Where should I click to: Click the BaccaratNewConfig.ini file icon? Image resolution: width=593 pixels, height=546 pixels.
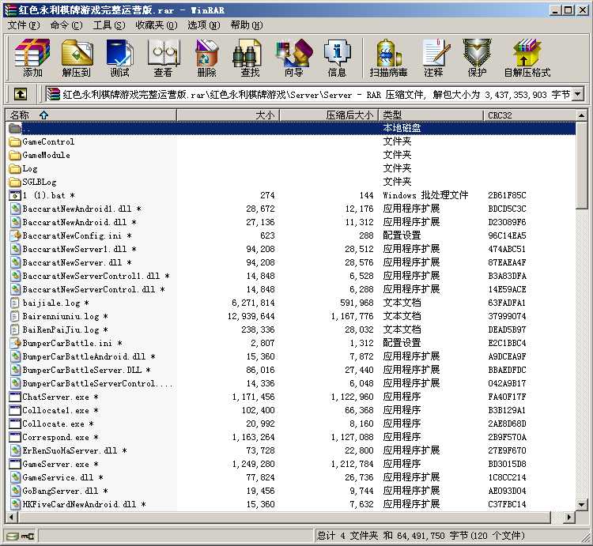coord(15,235)
